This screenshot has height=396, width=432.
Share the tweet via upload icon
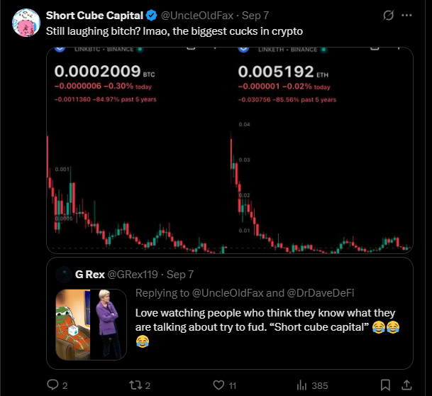406,385
